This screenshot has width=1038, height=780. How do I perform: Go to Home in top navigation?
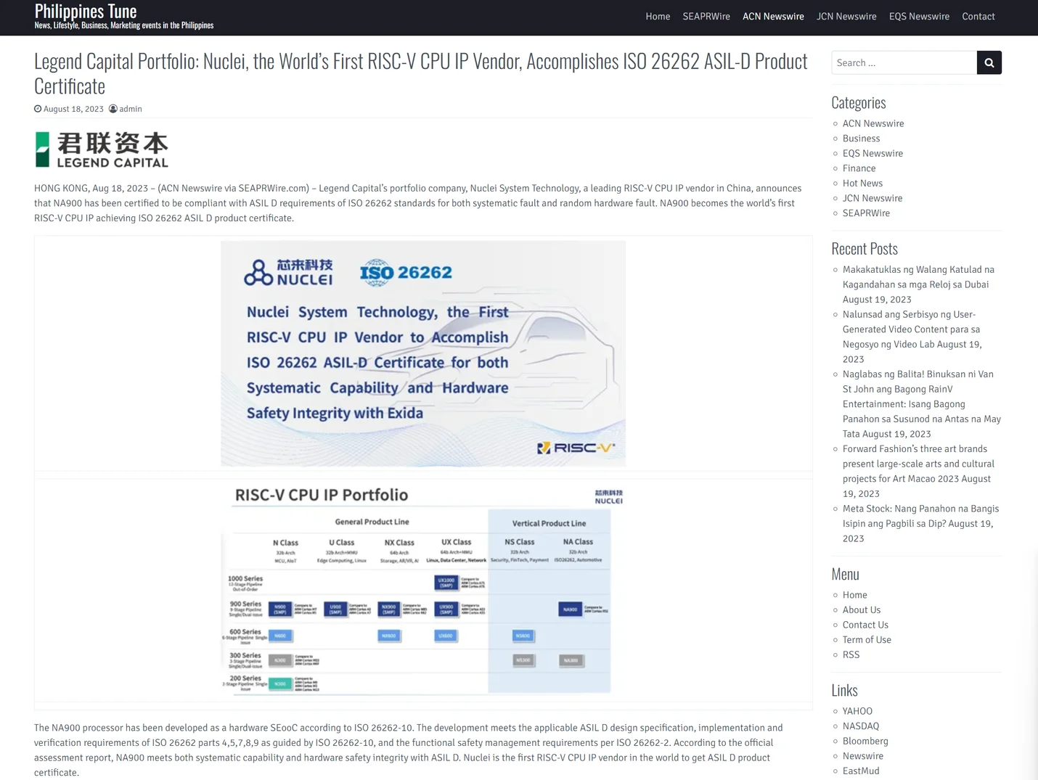coord(658,16)
